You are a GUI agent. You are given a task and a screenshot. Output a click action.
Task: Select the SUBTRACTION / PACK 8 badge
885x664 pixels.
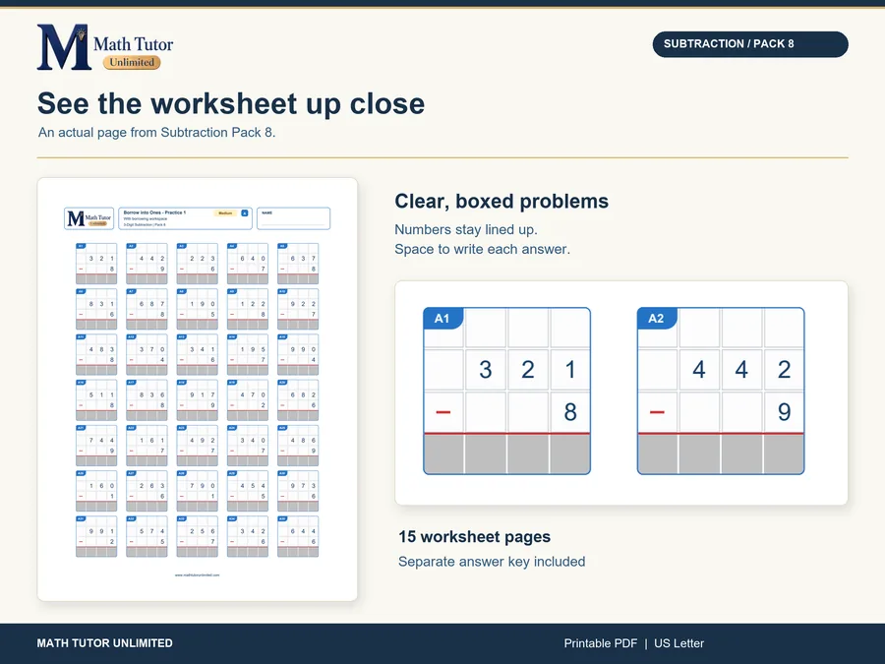(750, 44)
